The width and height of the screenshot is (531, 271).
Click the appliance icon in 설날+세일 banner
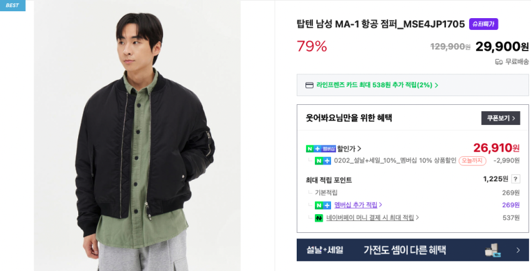coord(492,250)
